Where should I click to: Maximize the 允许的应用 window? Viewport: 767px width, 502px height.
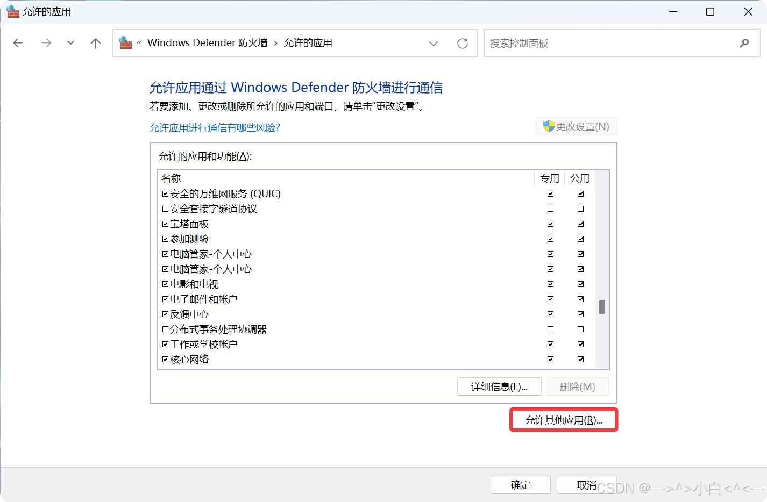click(710, 11)
